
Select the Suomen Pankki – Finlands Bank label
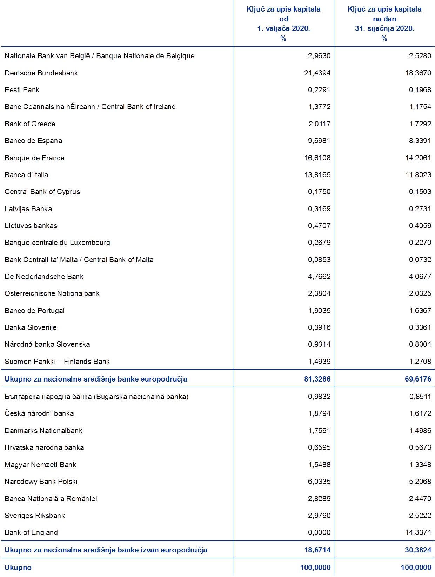57,362
